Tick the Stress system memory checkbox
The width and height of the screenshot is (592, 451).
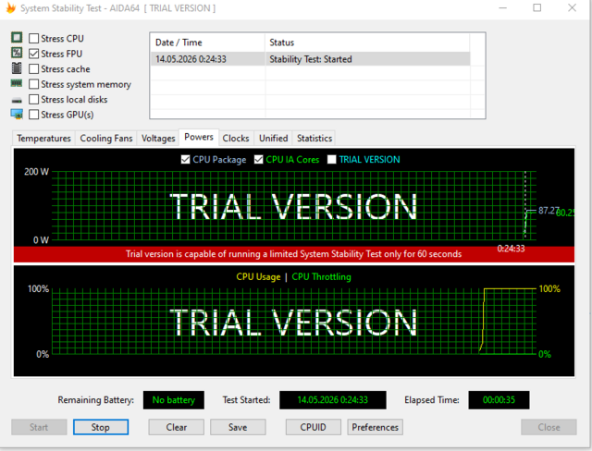[33, 84]
